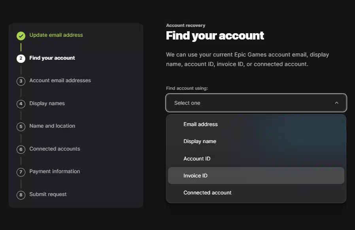The height and width of the screenshot is (230, 355).
Task: Click the step 3 number circle
Action: pos(21,81)
